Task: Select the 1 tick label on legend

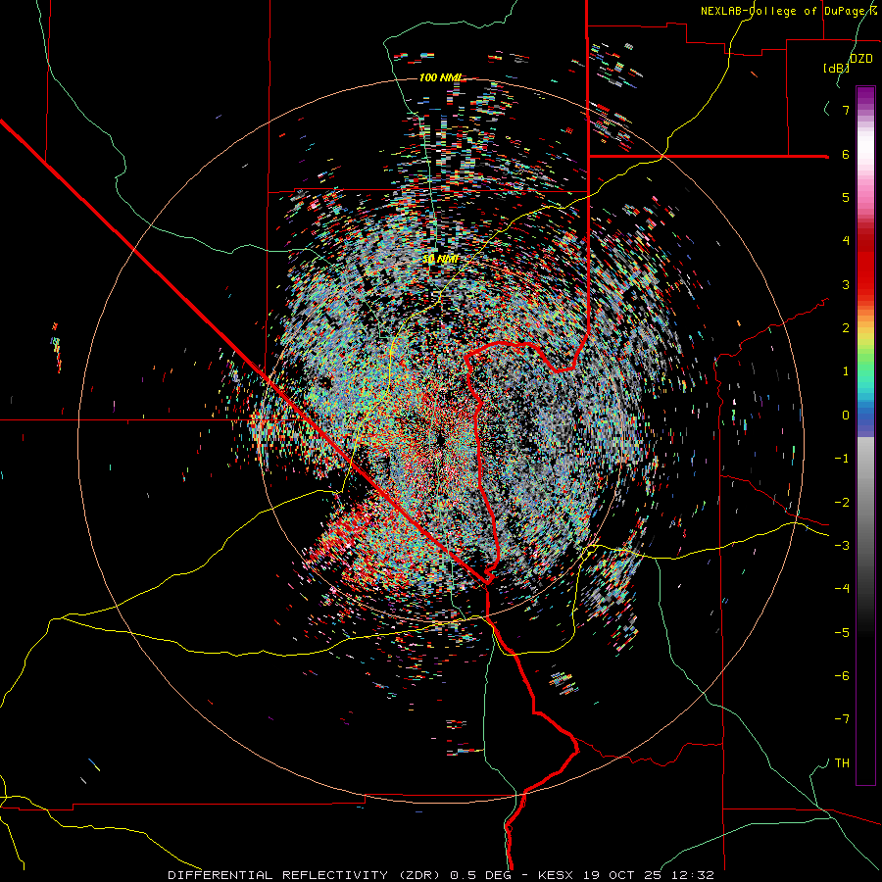Action: [846, 371]
